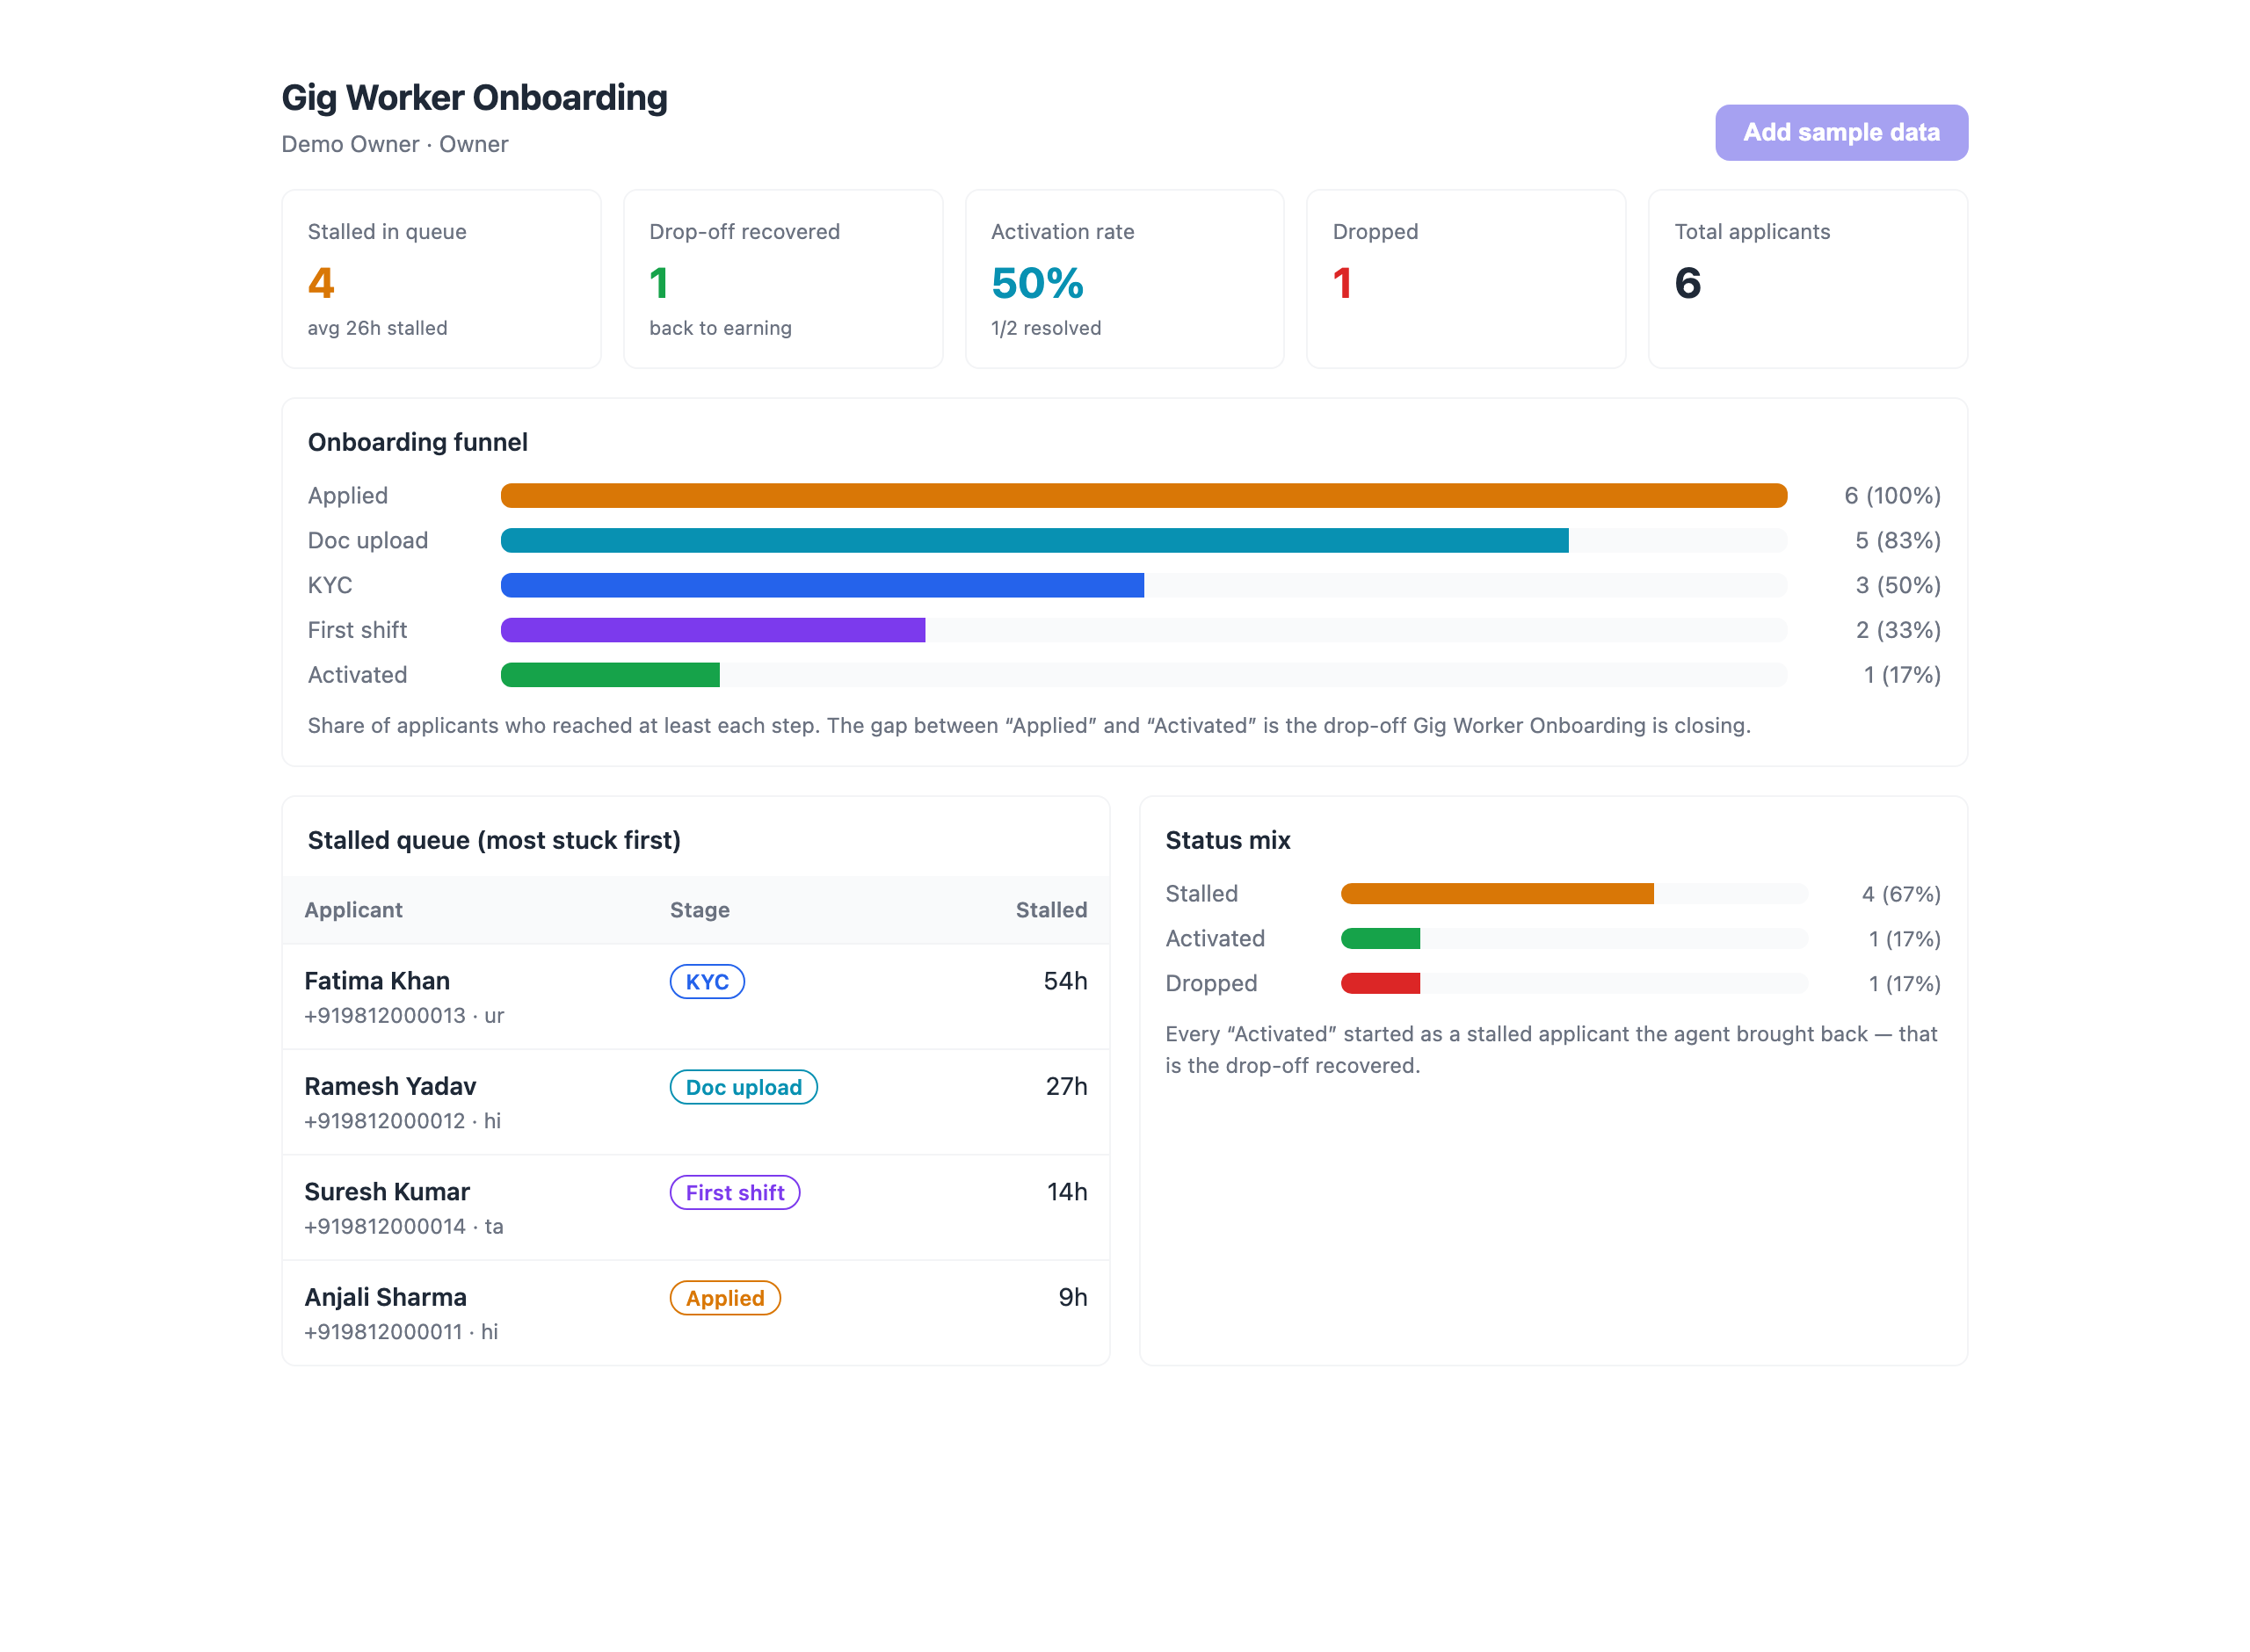Click phone number +919812000012

point(385,1120)
